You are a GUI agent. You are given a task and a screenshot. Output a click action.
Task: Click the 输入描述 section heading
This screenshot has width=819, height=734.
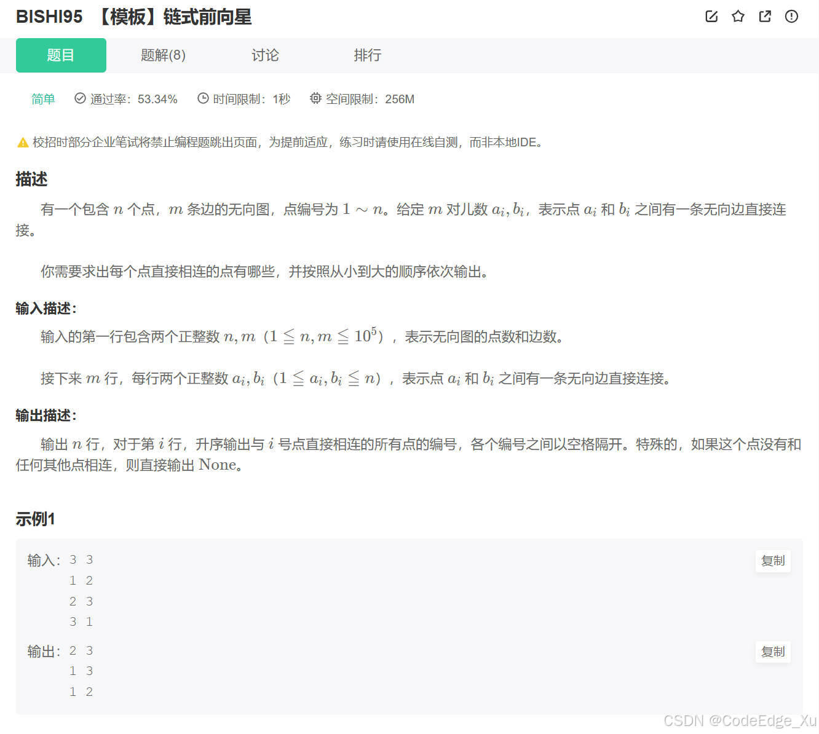point(45,308)
